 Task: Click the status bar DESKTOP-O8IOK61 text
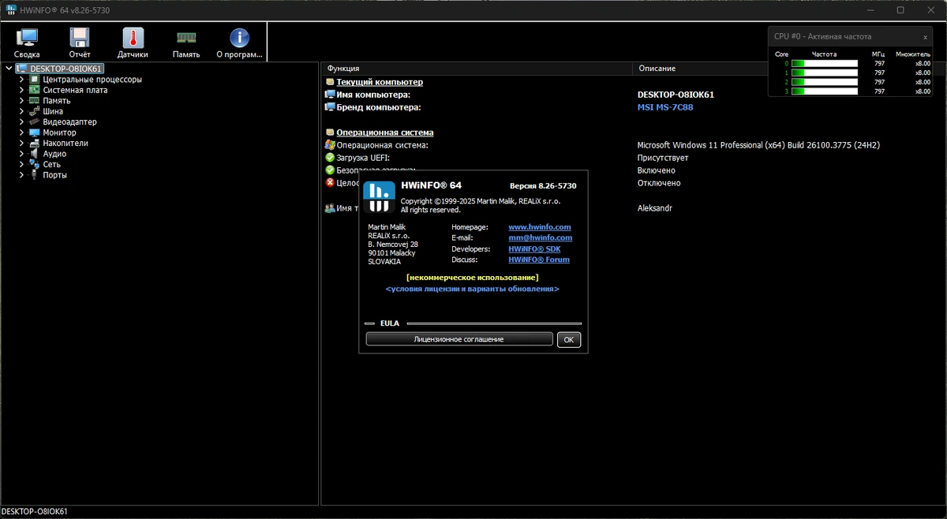[x=34, y=512]
